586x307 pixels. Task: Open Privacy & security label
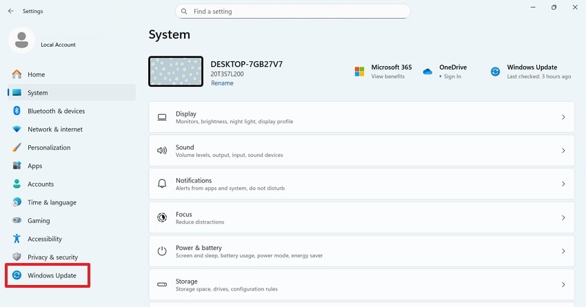(52, 257)
